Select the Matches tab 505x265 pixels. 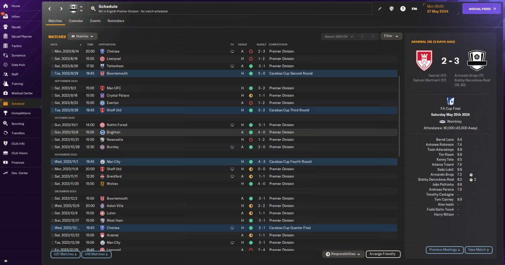pyautogui.click(x=55, y=21)
